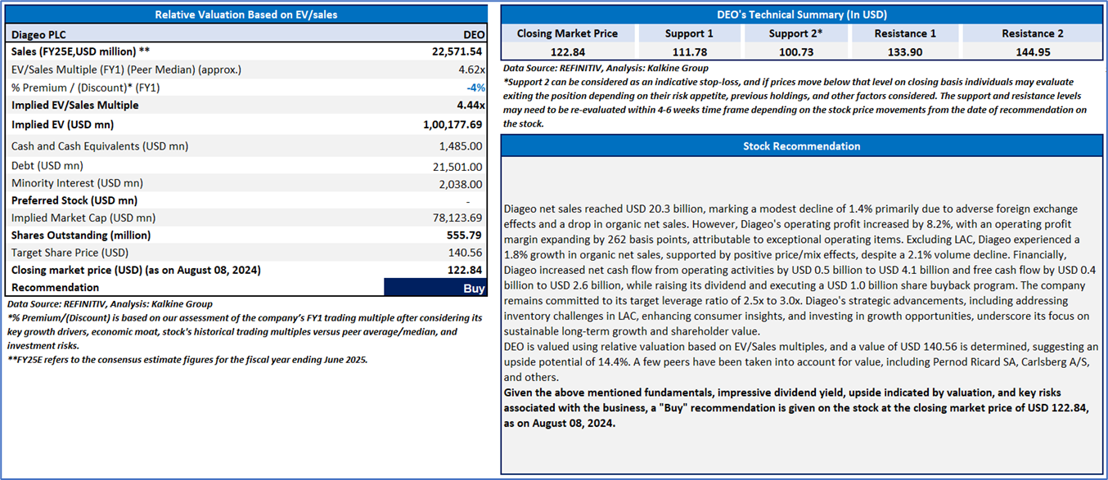
Task: Click the EV/Sales Multiple (FY1) label
Action: [126, 70]
